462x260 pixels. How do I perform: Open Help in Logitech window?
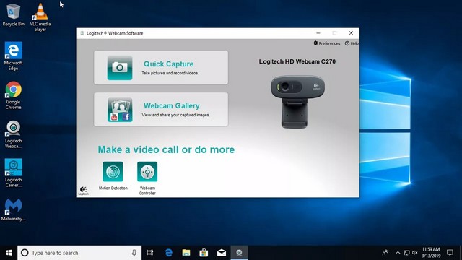[352, 43]
